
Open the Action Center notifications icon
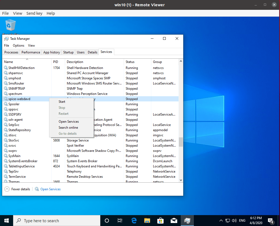[270, 221]
